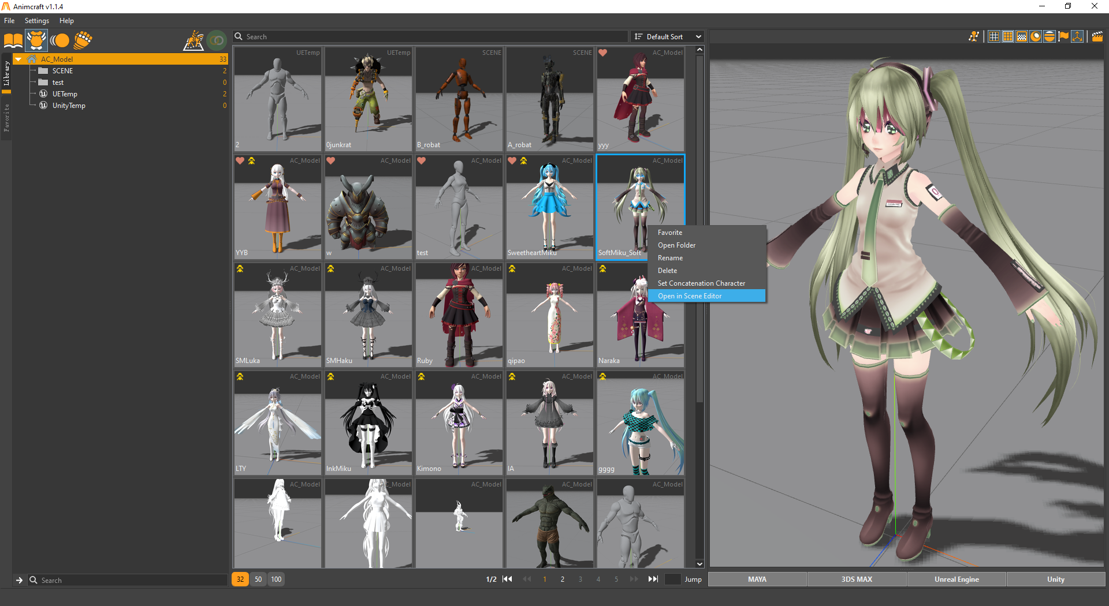This screenshot has height=606, width=1109.
Task: Open the Help menu
Action: tap(66, 21)
